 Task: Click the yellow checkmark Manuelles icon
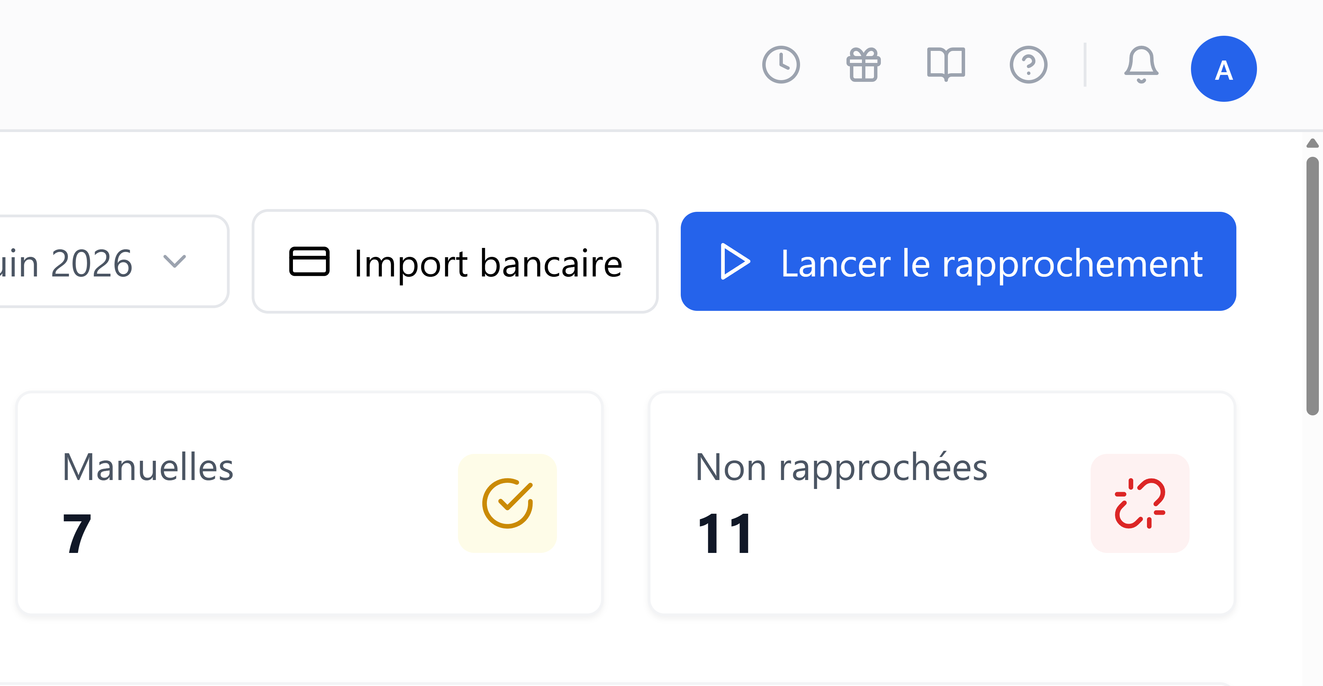click(507, 503)
